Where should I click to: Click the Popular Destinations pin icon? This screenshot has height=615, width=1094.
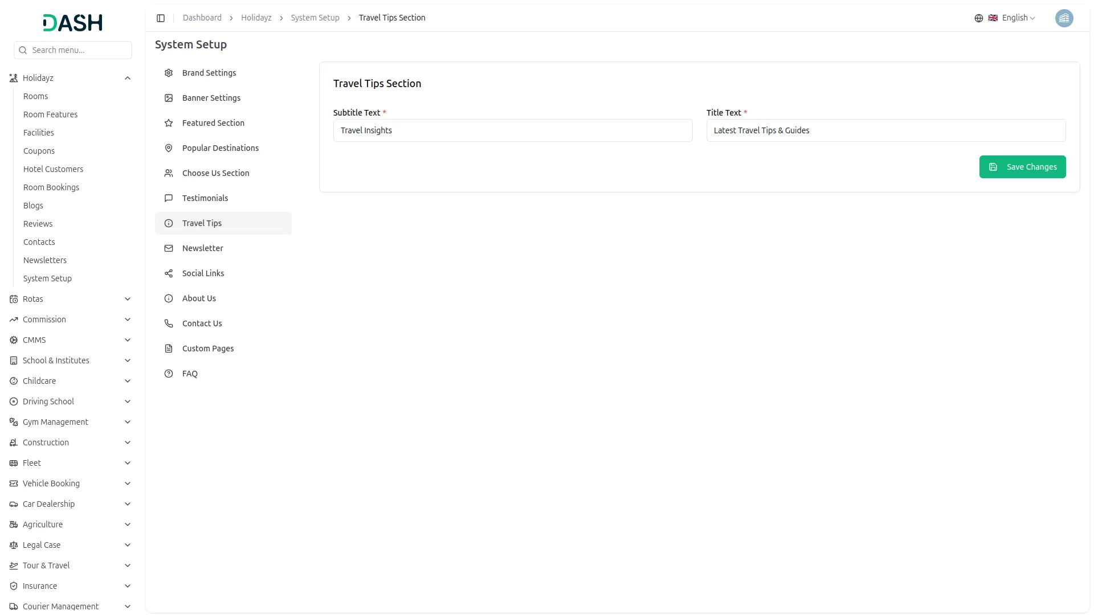(x=169, y=148)
